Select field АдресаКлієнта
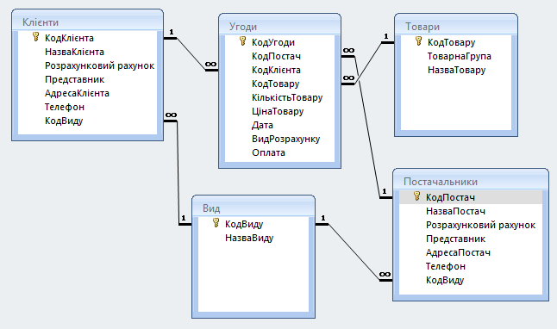The width and height of the screenshot is (557, 329). click(x=77, y=93)
